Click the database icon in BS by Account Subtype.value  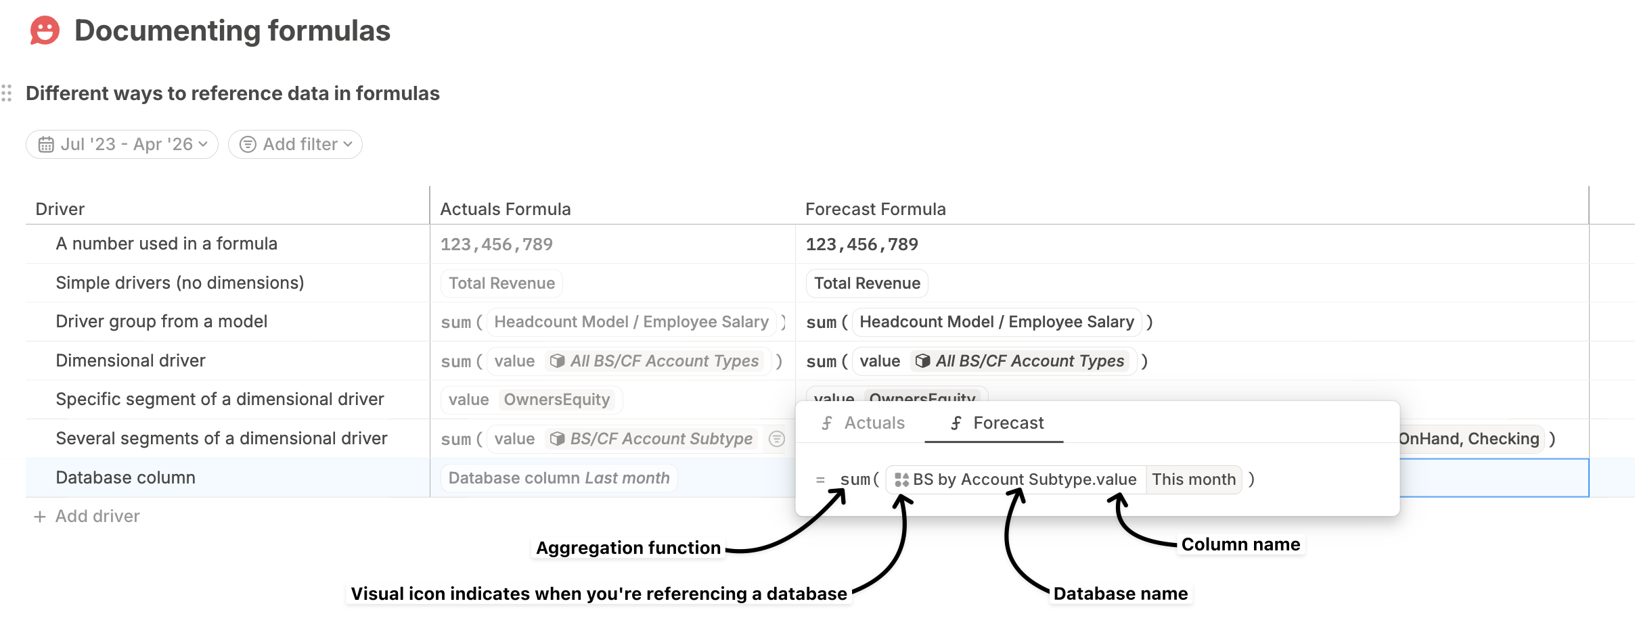(x=901, y=479)
